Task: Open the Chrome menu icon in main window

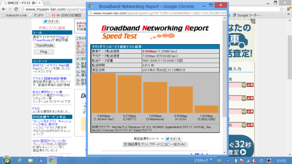Action: tap(289, 9)
